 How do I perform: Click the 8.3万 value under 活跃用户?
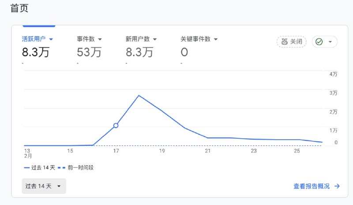tap(36, 52)
